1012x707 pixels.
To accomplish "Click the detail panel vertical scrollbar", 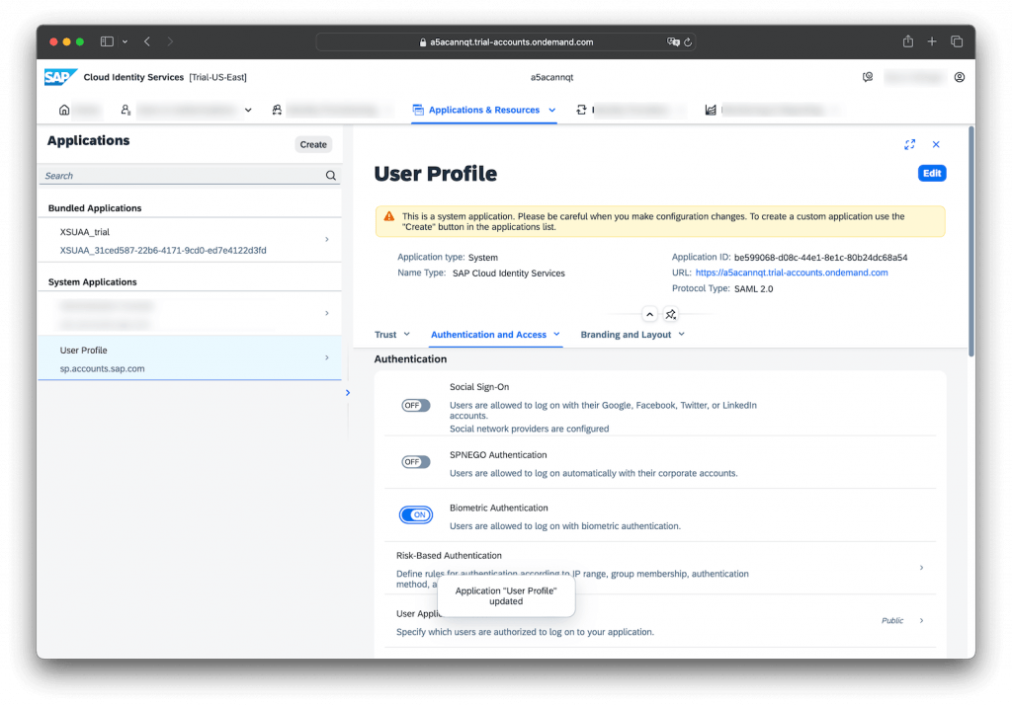I will 970,242.
